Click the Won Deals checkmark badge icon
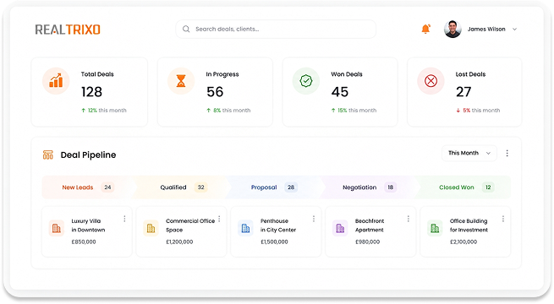554x304 pixels. pyautogui.click(x=306, y=81)
